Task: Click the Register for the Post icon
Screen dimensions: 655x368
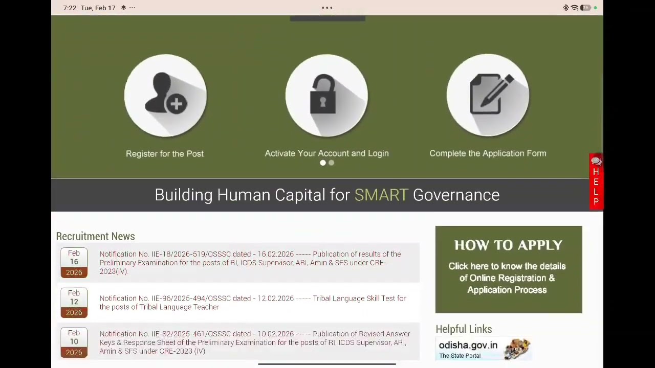Action: pos(165,96)
